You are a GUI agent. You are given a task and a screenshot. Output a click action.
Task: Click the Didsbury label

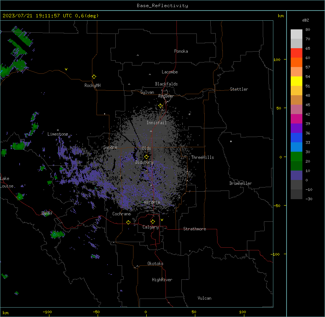[x=144, y=162]
